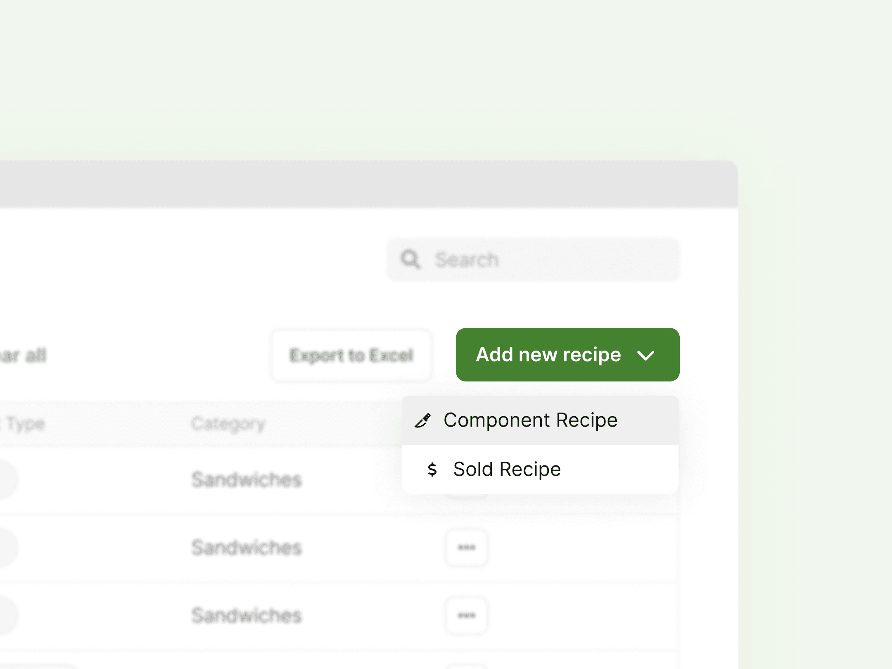Open the ellipsis actions for third Sandwiches row

pos(466,615)
